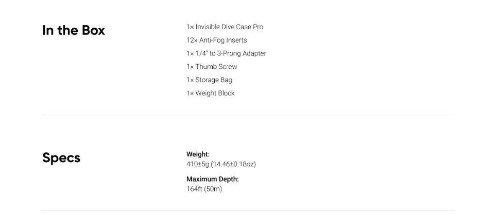The height and width of the screenshot is (215, 480).
Task: Select the Storage Bag entry
Action: (x=209, y=80)
